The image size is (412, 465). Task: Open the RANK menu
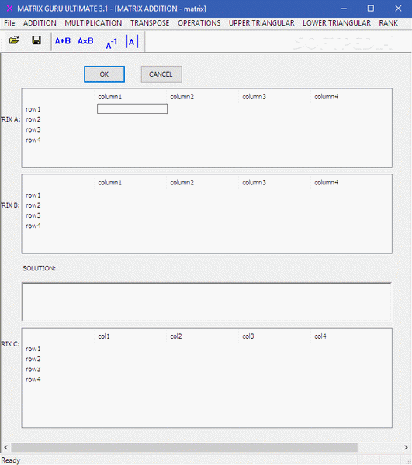[388, 23]
